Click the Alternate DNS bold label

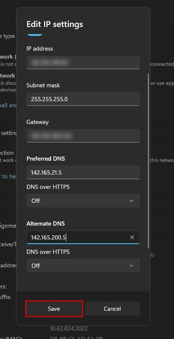[45, 223]
